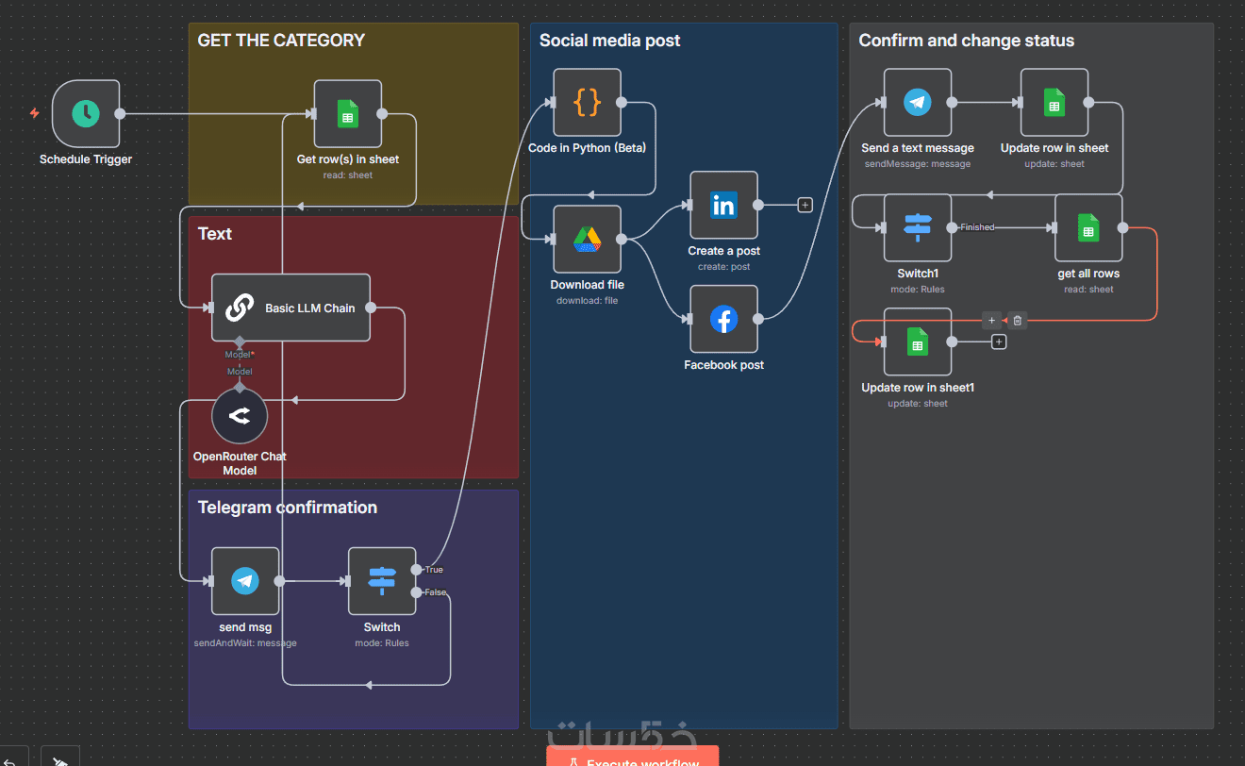Open the Google Drive Download file node

(x=587, y=239)
